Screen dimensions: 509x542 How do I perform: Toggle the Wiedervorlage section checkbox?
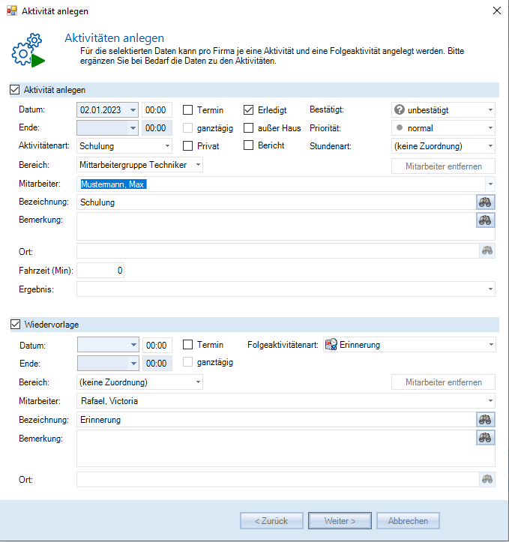click(15, 325)
